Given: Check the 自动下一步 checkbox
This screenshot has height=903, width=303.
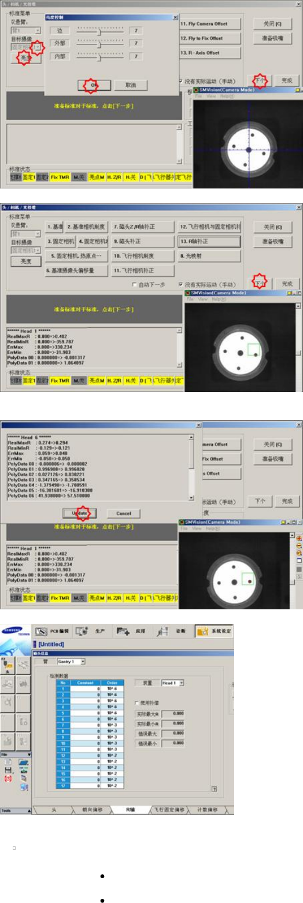Looking at the screenshot, I should click(x=135, y=284).
